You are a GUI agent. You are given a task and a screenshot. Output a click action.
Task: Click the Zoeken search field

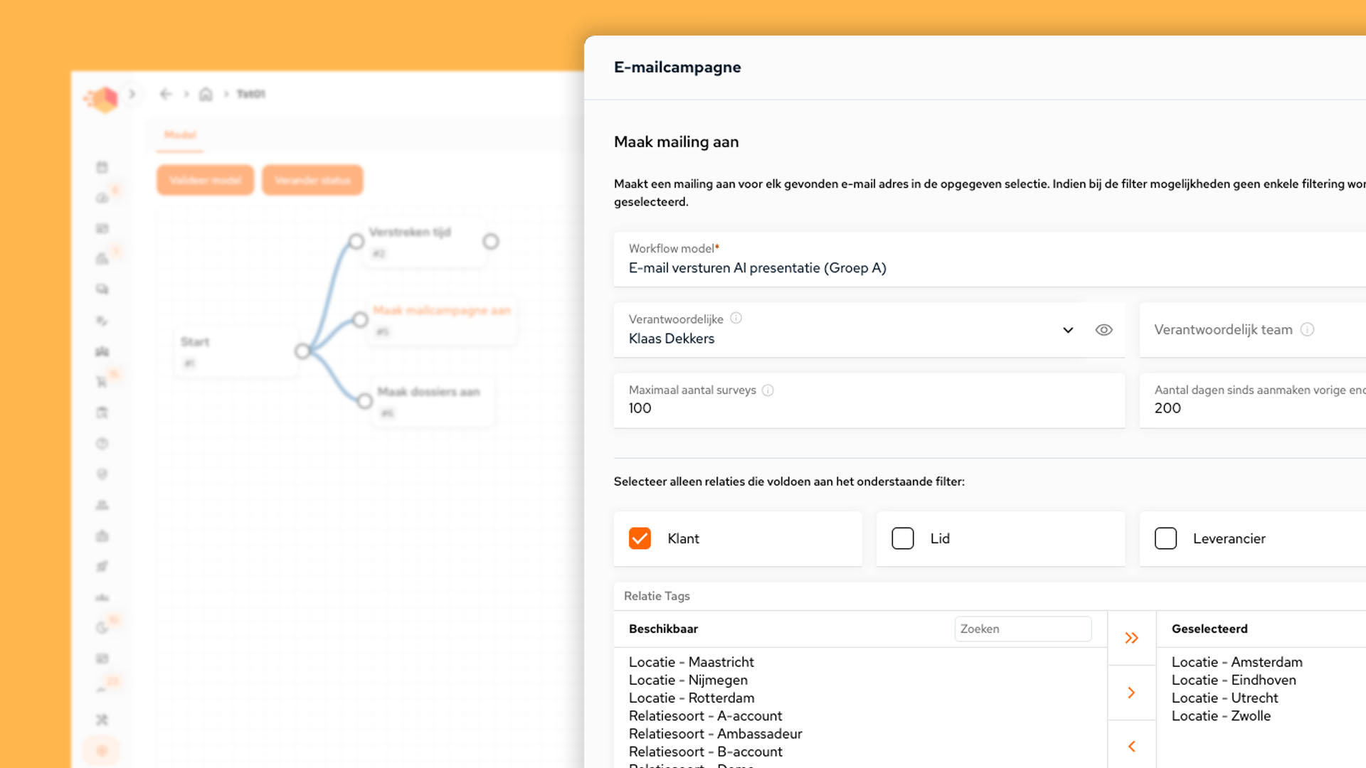1022,629
